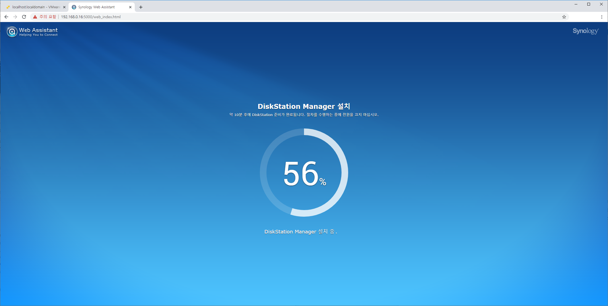Close the localhost.localdomain VMware tab

pyautogui.click(x=64, y=7)
